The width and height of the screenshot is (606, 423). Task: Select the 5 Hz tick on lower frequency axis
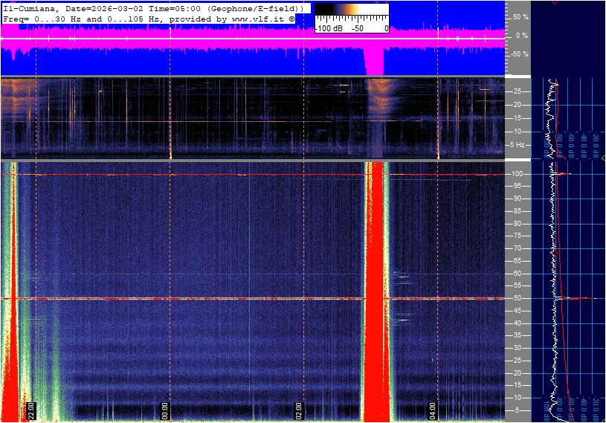pos(516,410)
